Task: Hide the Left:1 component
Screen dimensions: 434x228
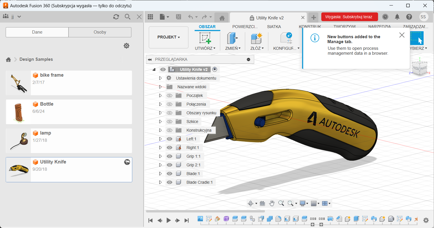Action: [169, 139]
